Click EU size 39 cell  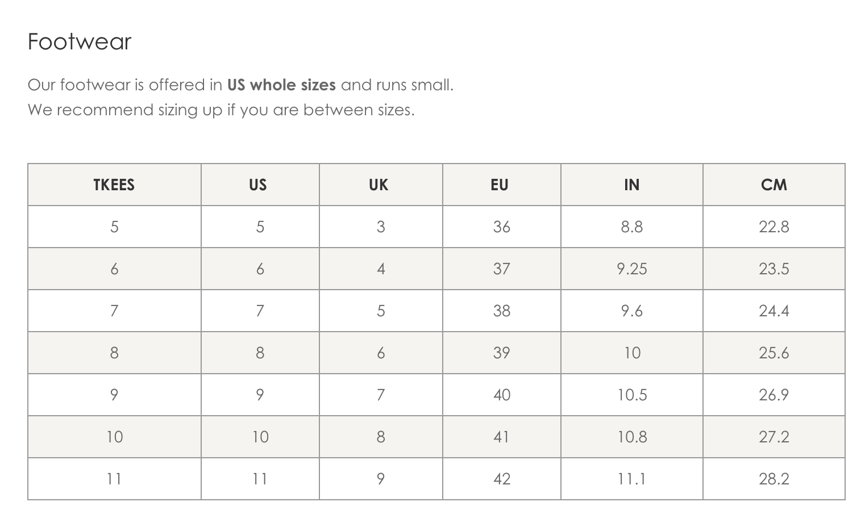(x=502, y=353)
